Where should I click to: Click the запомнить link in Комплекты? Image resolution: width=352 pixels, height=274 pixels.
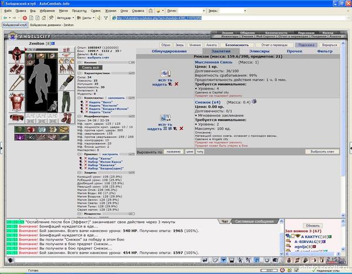116,98
